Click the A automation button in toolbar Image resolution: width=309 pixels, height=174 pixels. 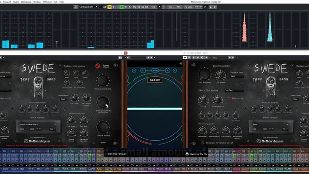click(129, 7)
